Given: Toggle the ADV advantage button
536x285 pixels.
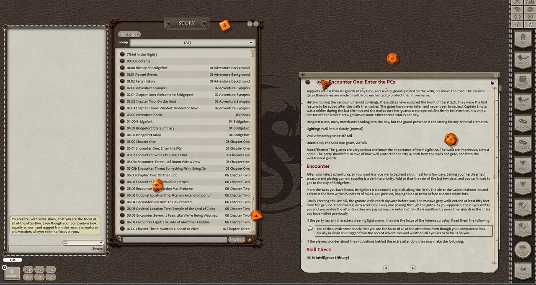Looking at the screenshot, I should click(28, 270).
